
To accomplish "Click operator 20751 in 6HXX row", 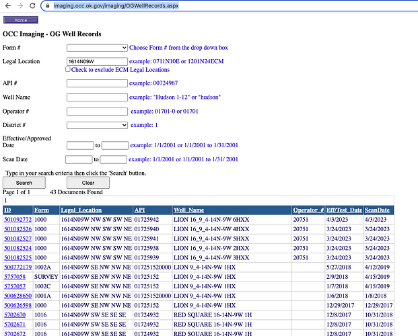I will [x=300, y=220].
